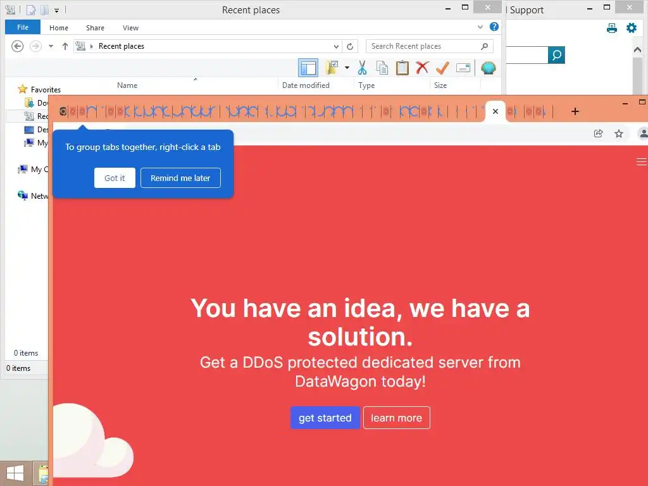
Task: Click the scissors Cut icon
Action: pos(363,68)
